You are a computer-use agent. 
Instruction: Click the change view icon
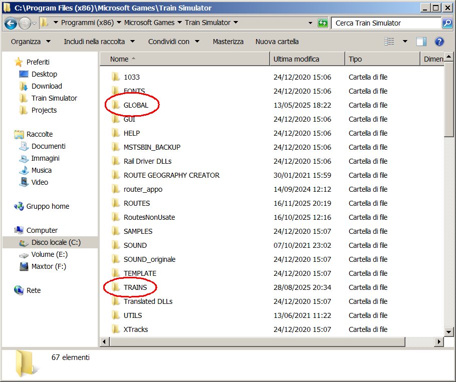389,42
